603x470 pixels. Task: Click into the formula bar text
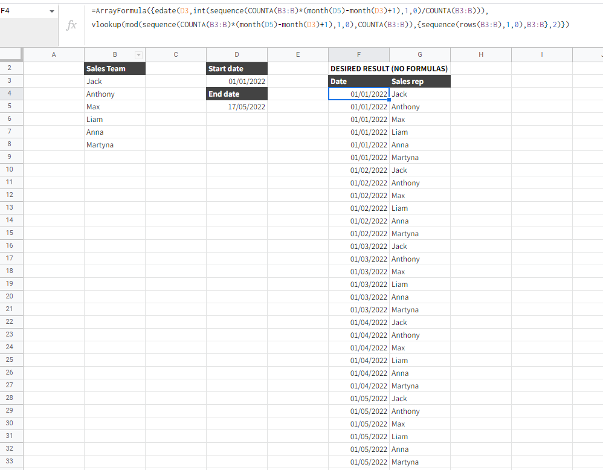pyautogui.click(x=330, y=18)
